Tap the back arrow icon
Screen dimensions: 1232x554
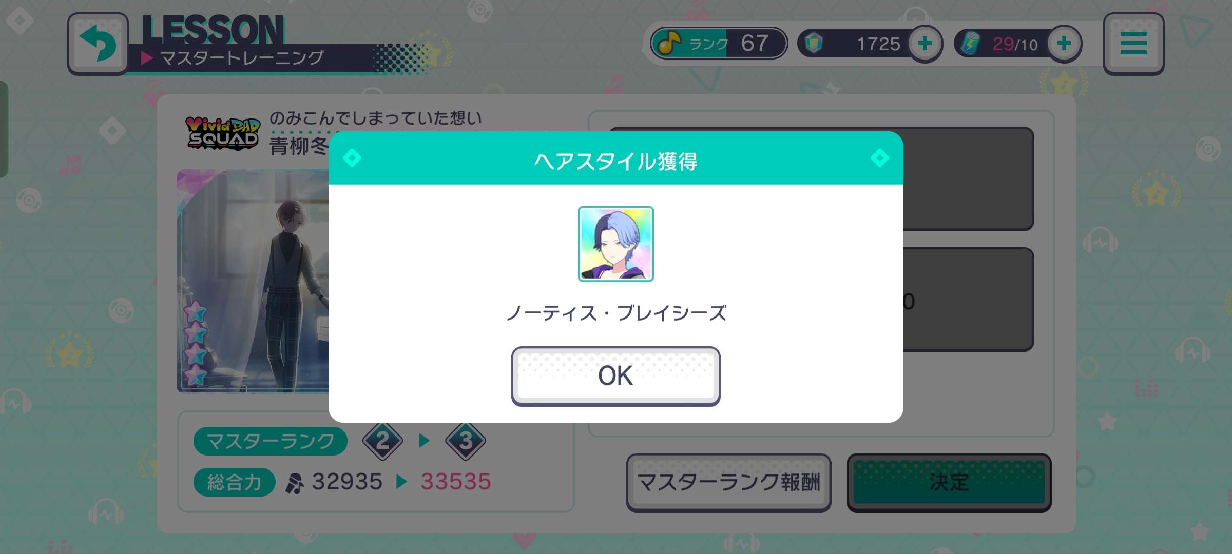tap(98, 44)
